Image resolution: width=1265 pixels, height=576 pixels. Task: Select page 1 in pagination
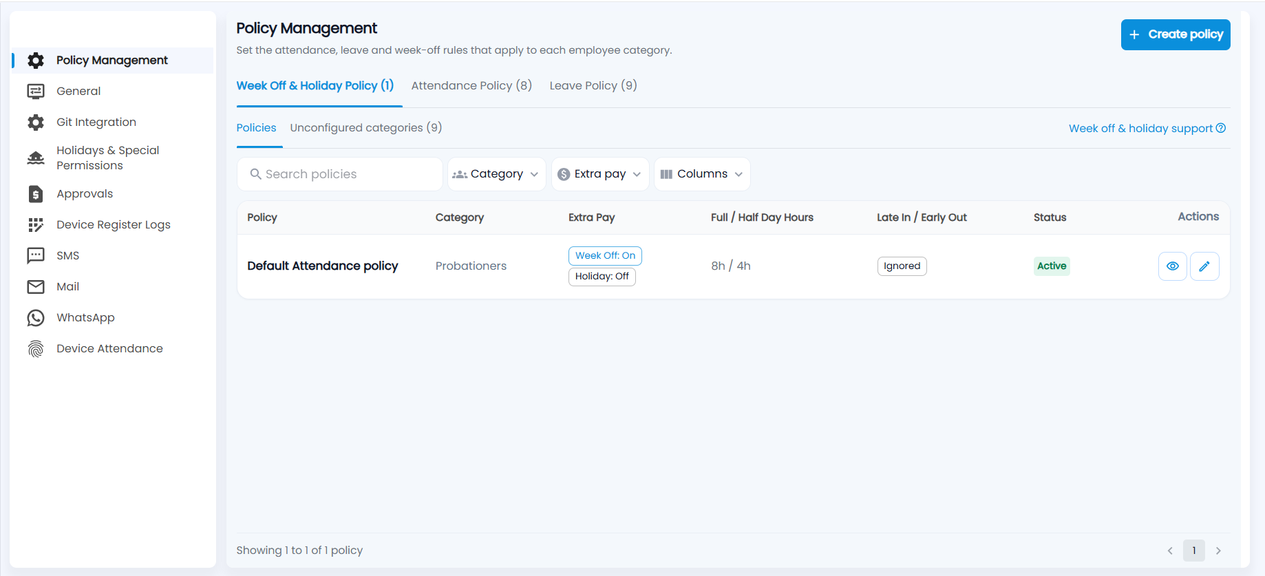[1194, 551]
